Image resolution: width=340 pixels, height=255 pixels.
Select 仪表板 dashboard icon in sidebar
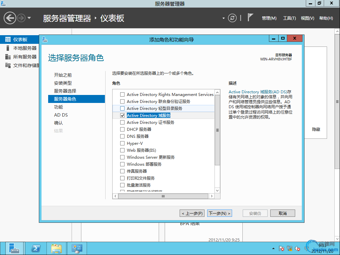tap(8, 40)
